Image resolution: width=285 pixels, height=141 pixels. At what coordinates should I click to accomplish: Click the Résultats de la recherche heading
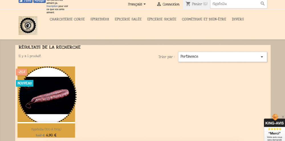point(49,47)
